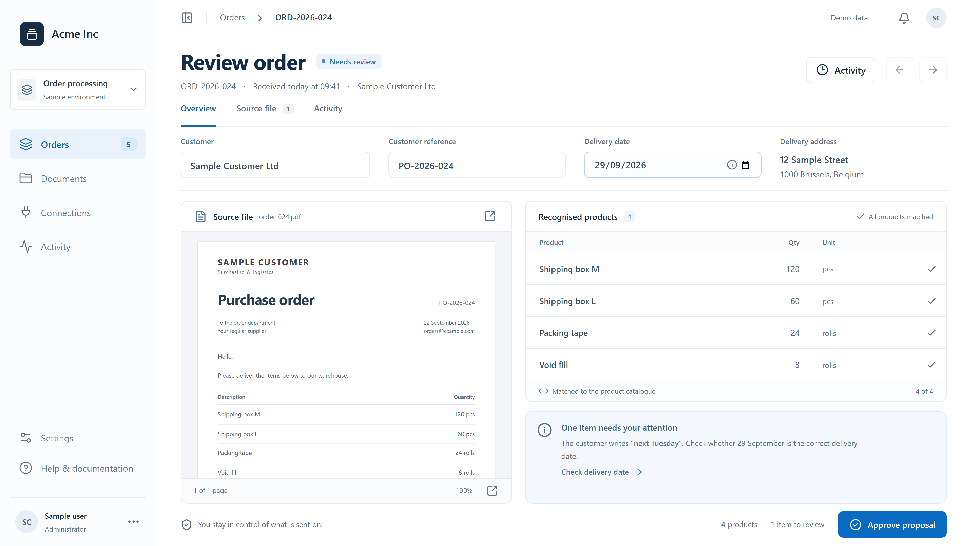Switch to the Overview tab
The height and width of the screenshot is (546, 971).
click(x=198, y=109)
